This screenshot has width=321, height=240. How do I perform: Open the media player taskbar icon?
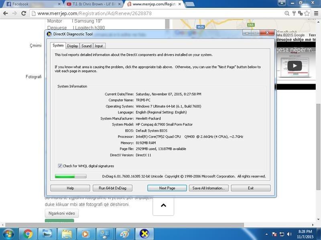86,234
